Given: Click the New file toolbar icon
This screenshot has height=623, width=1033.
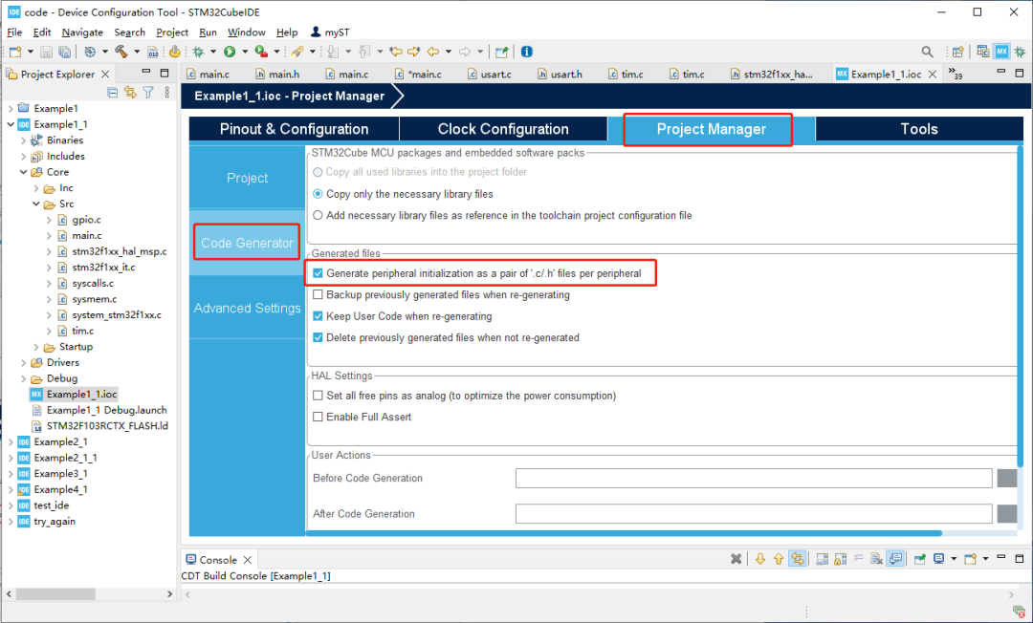Looking at the screenshot, I should 14,52.
